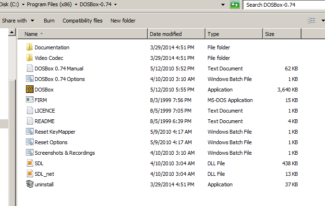Expand the Program Files (x86) breadcrumb arrow
The height and width of the screenshot is (206, 325).
76,4
